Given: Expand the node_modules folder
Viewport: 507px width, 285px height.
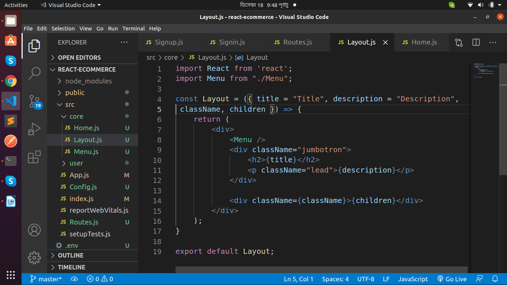Looking at the screenshot, I should (88, 81).
